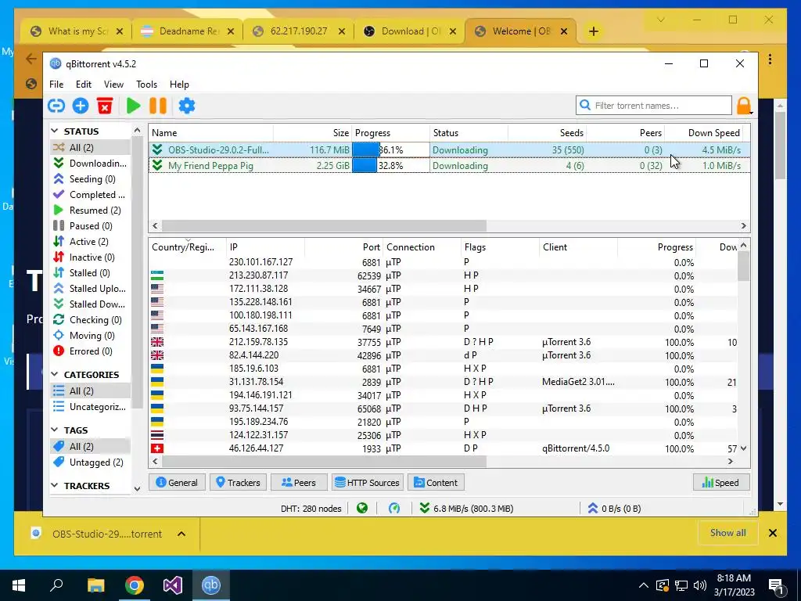
Task: Select peer with IP 46.126.44.127
Action: pos(444,448)
